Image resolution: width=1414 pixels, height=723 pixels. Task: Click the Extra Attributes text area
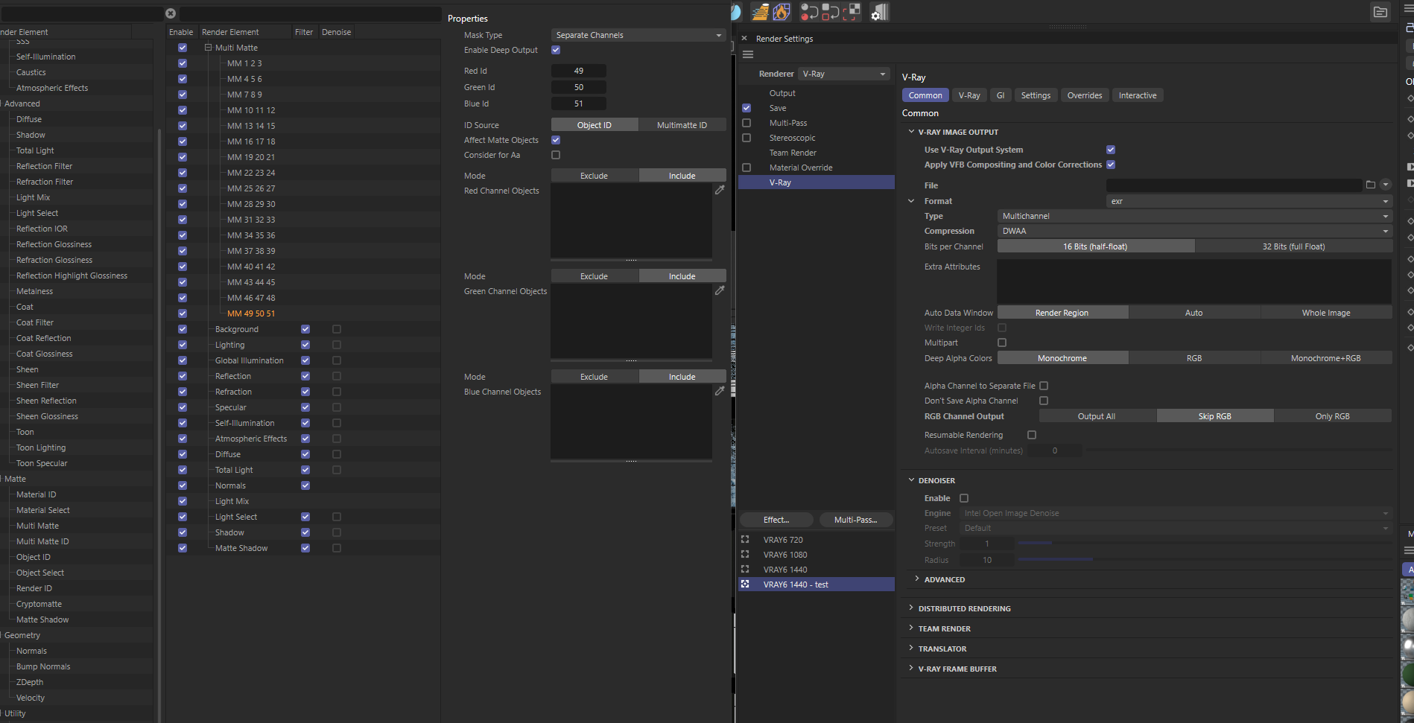(1194, 281)
